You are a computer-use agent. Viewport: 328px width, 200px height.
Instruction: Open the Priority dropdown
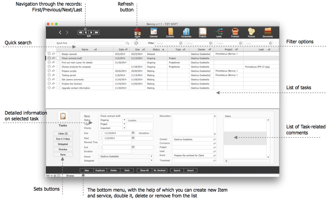[124, 128]
